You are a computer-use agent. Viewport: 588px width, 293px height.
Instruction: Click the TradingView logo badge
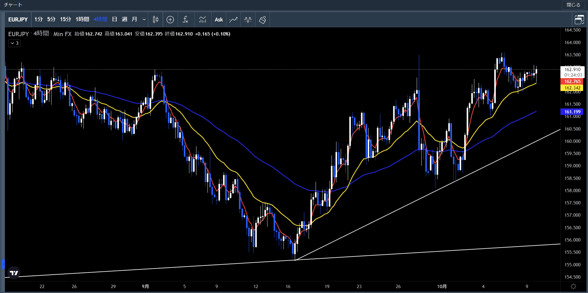[14, 273]
